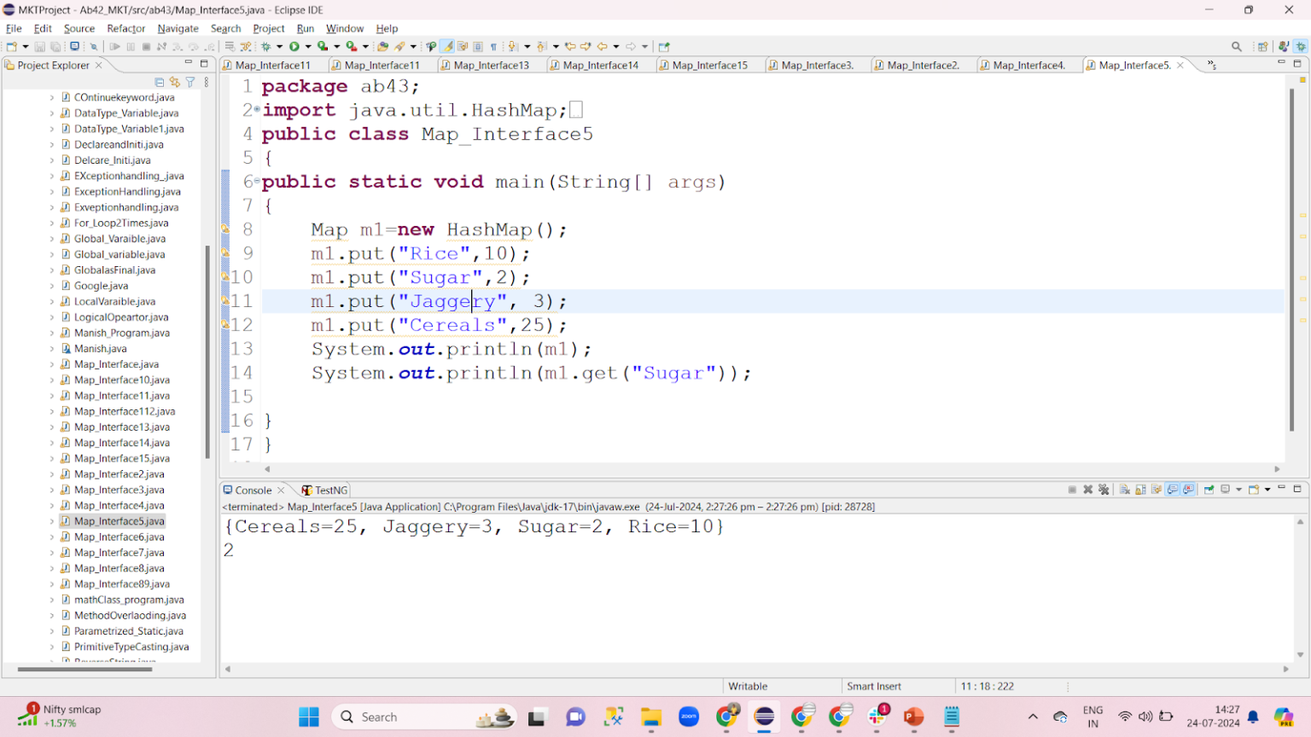Click the Windows Start button
This screenshot has height=737, width=1311.
click(x=309, y=717)
